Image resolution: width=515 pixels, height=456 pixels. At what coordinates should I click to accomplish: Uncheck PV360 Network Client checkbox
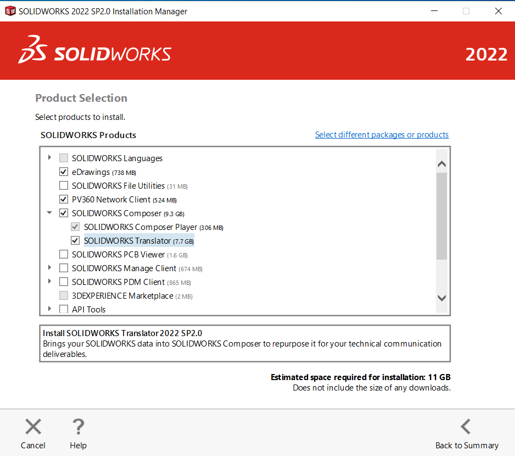pos(64,200)
